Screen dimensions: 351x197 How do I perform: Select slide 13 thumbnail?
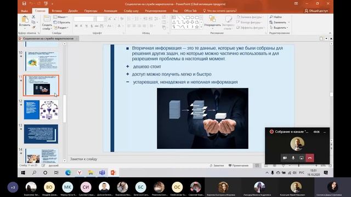[x=41, y=134]
